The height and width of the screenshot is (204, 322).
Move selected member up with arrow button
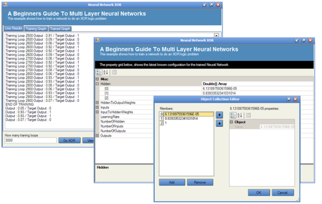[219, 115]
